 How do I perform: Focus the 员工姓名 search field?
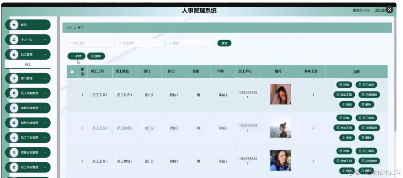click(x=140, y=43)
